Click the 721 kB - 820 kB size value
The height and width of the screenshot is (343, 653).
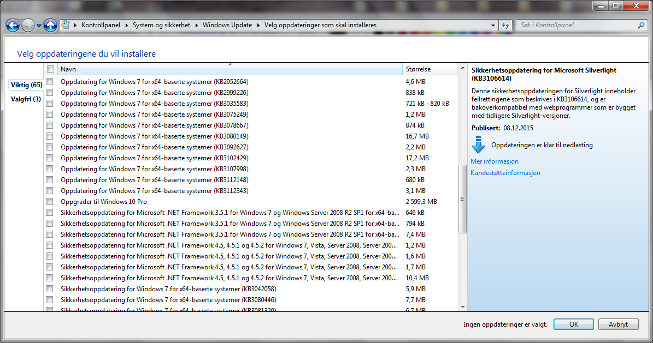coord(427,104)
